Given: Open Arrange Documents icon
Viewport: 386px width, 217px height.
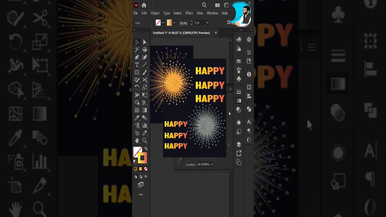Looking at the screenshot, I should coord(217,5).
